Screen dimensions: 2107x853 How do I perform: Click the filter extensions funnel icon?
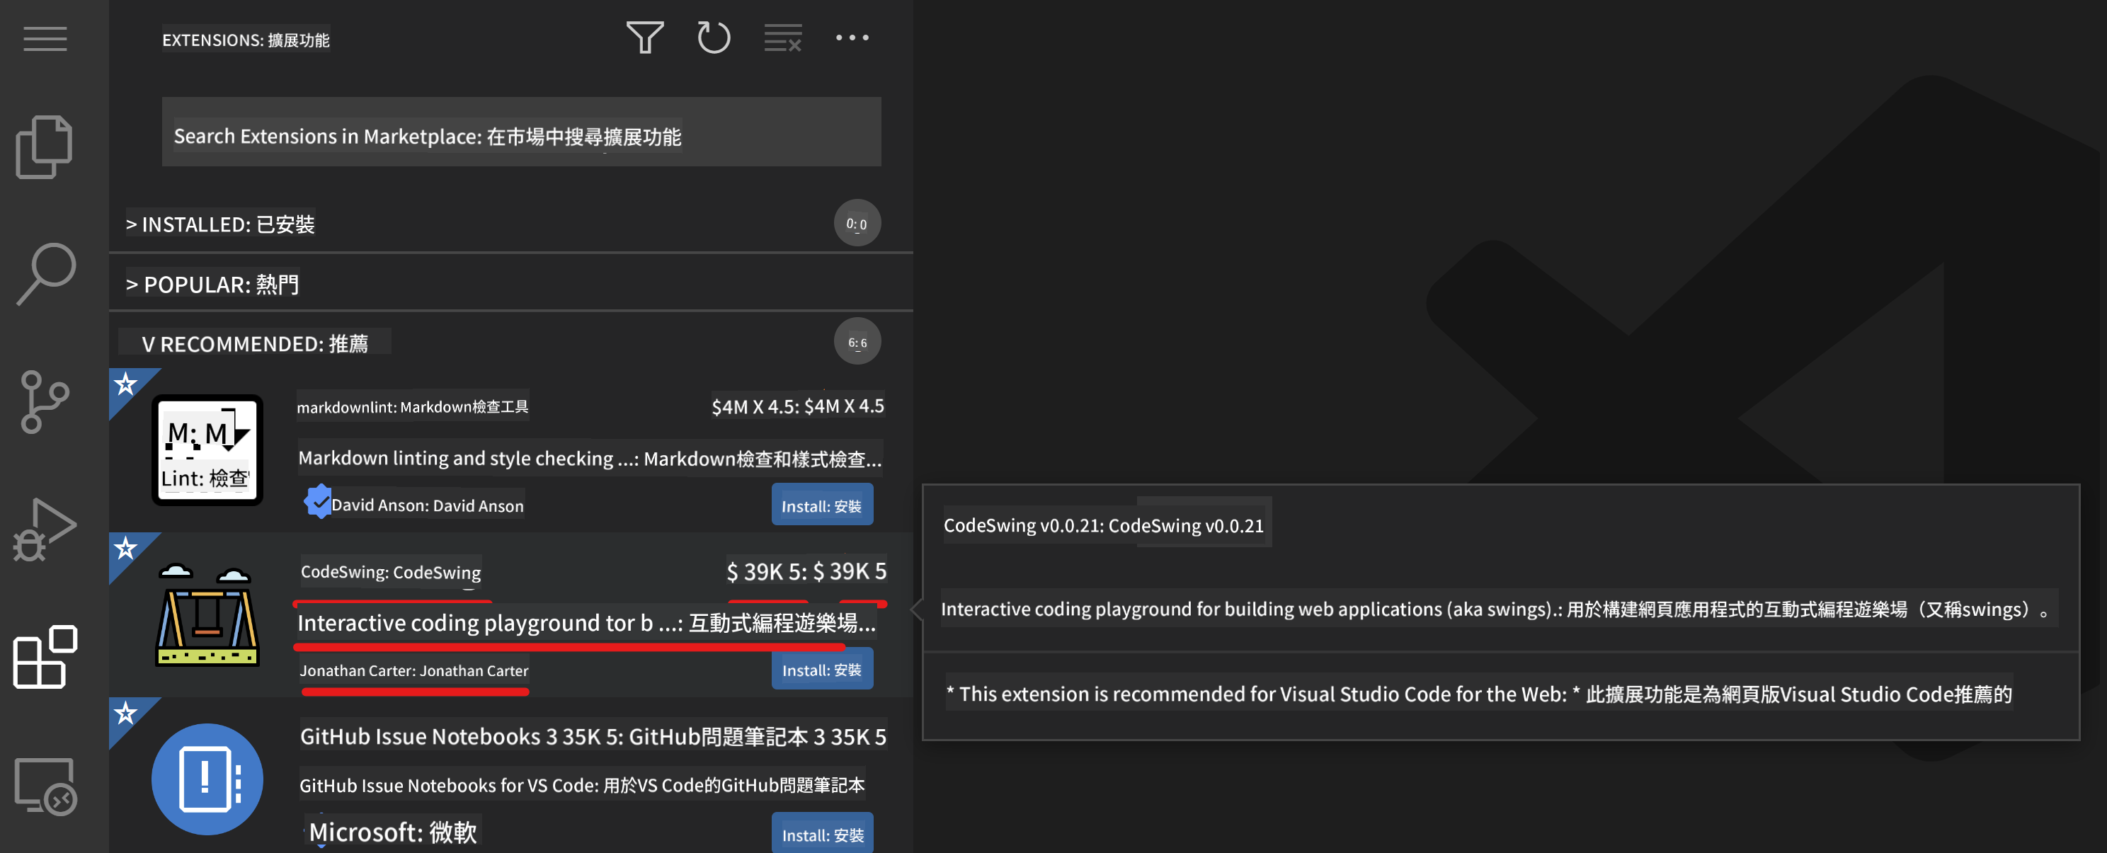tap(644, 38)
